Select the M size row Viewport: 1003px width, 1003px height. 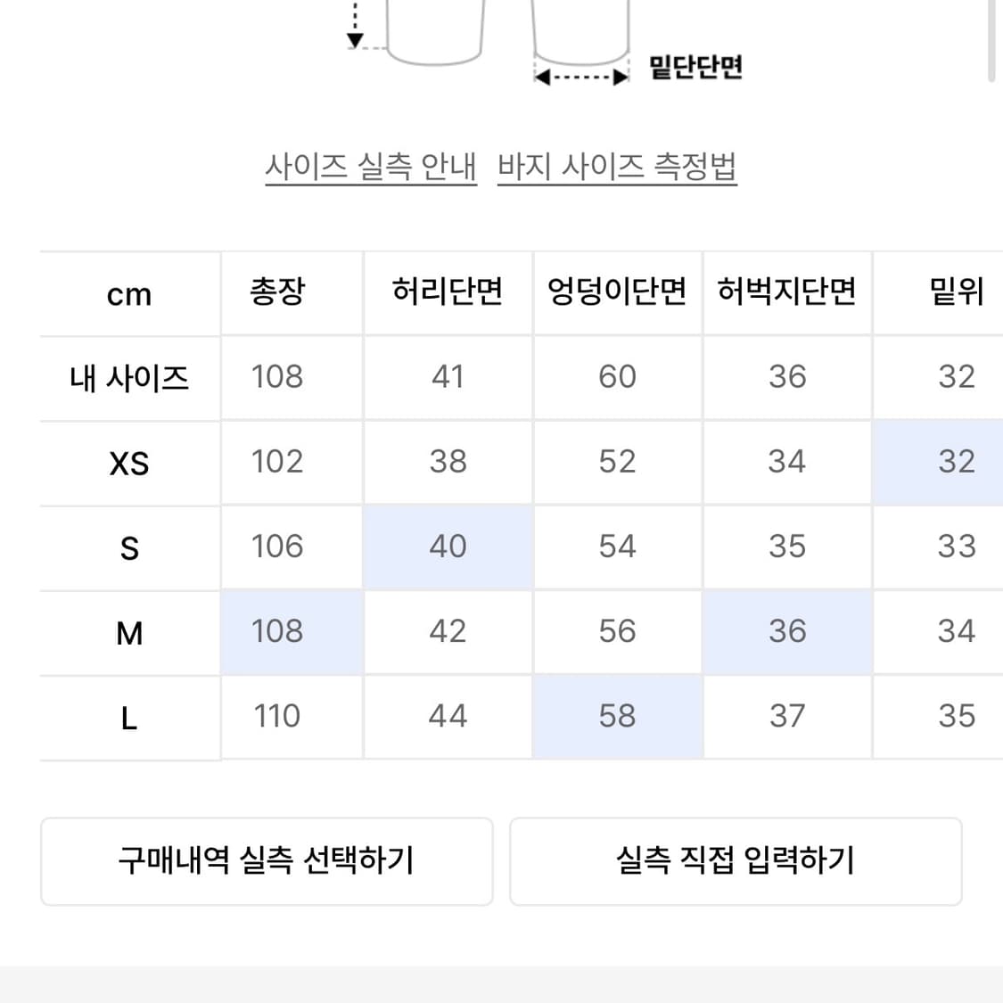(x=129, y=631)
